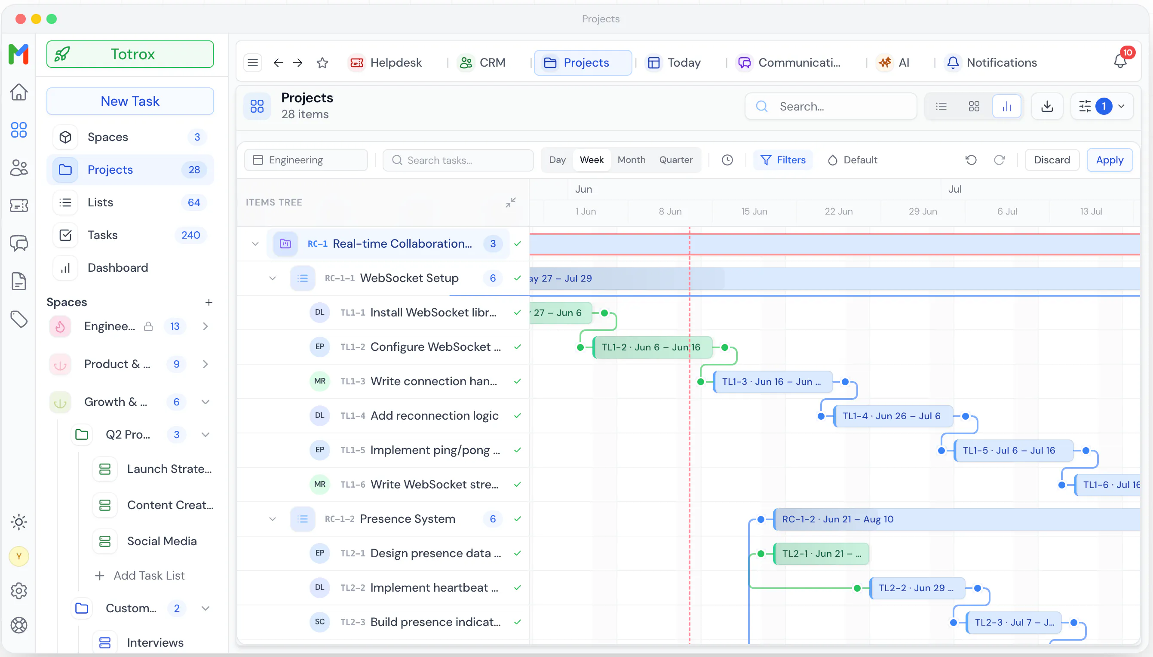Image resolution: width=1153 pixels, height=657 pixels.
Task: Open the apps grid icon in left rail
Action: pyautogui.click(x=18, y=130)
